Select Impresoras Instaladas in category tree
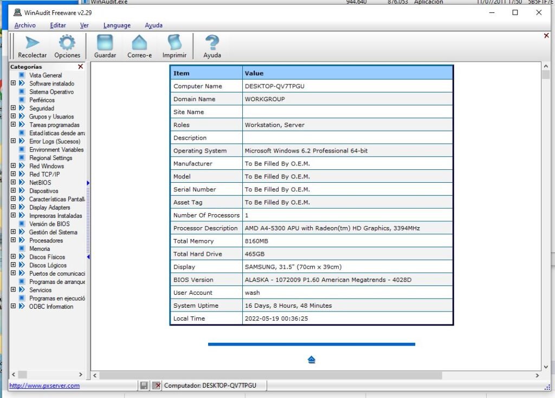 [x=56, y=215]
